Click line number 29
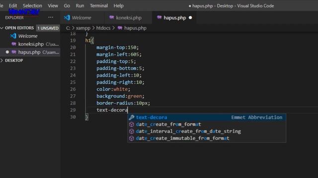 tap(73, 110)
